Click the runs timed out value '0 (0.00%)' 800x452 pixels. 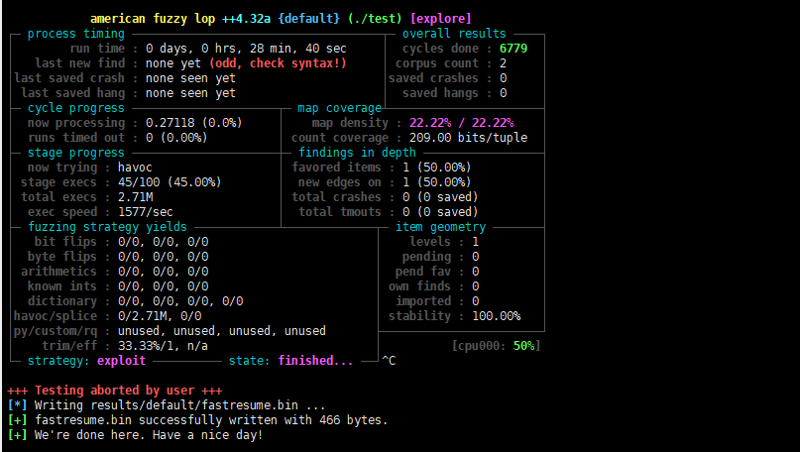[176, 138]
